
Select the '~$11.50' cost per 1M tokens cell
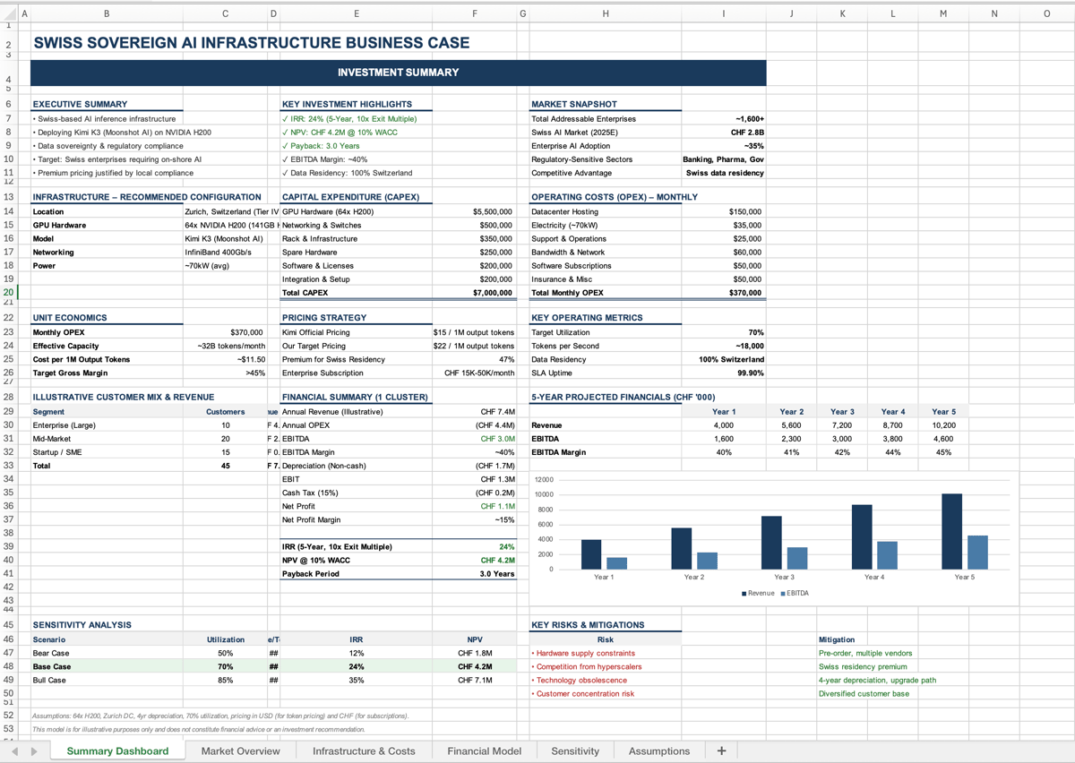point(225,359)
